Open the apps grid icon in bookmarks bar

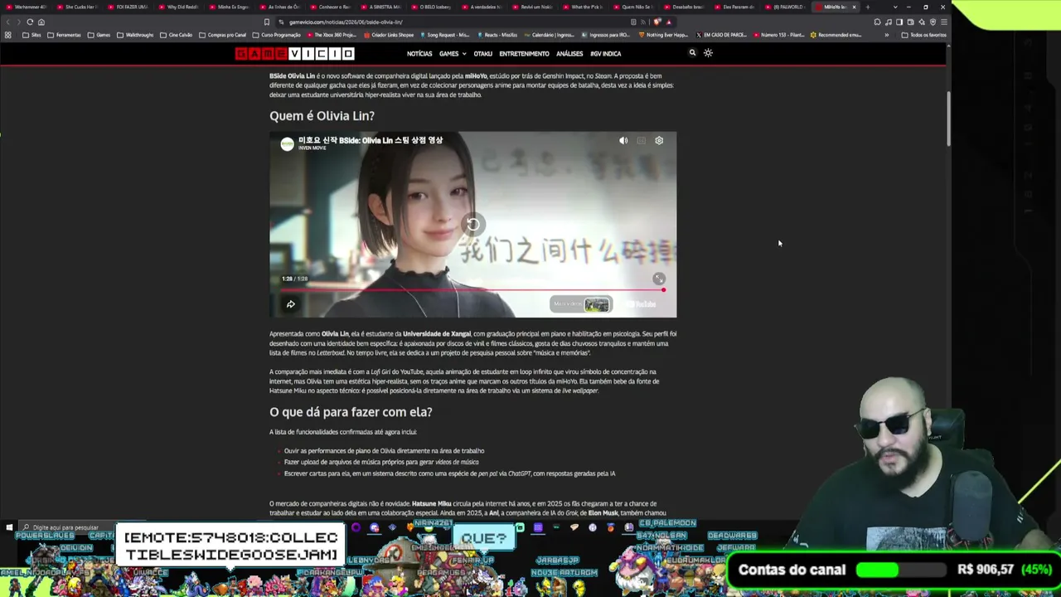(x=8, y=35)
